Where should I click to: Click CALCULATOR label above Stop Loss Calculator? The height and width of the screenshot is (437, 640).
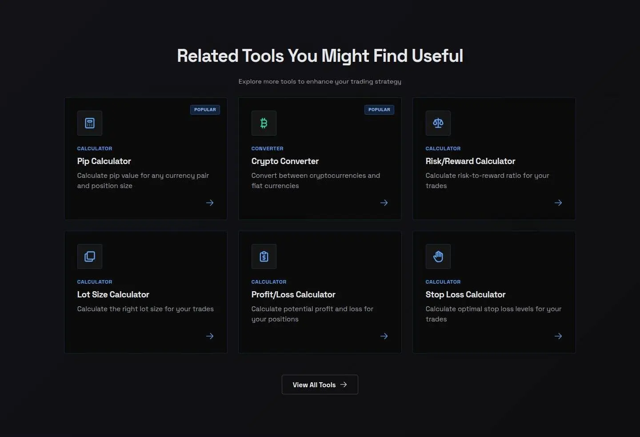tap(443, 282)
